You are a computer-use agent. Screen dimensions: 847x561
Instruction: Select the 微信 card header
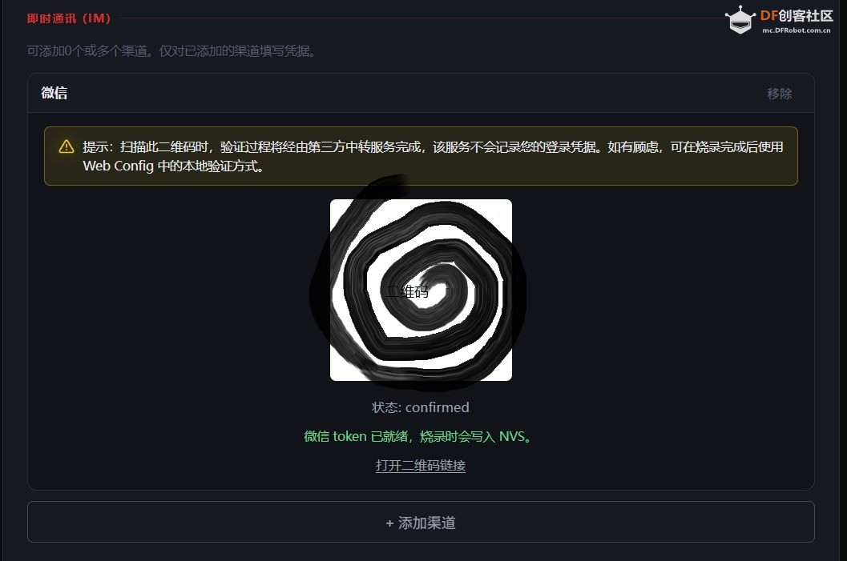click(54, 93)
